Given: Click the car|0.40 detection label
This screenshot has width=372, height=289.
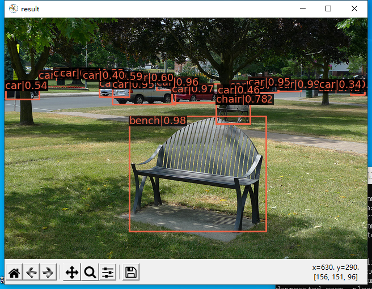Looking at the screenshot, I should pyautogui.click(x=104, y=75).
